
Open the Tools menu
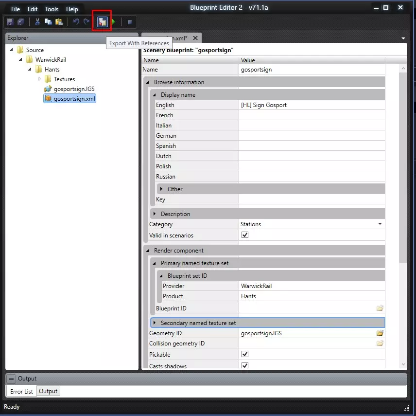point(52,9)
